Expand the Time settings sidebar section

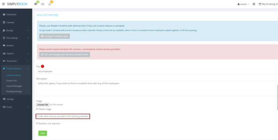point(16,38)
